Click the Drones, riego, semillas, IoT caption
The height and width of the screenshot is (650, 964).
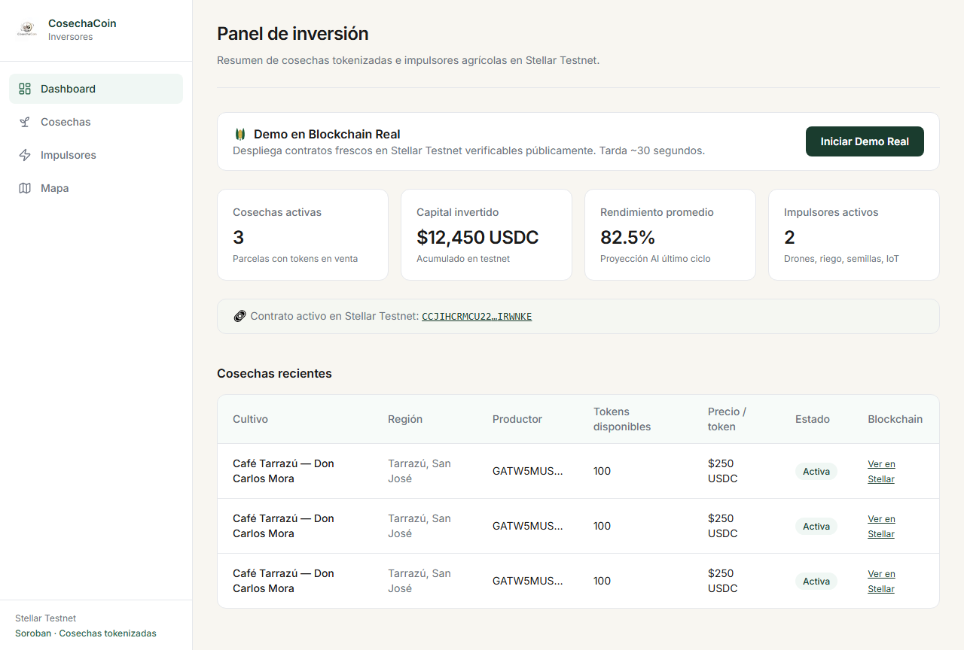tap(841, 259)
